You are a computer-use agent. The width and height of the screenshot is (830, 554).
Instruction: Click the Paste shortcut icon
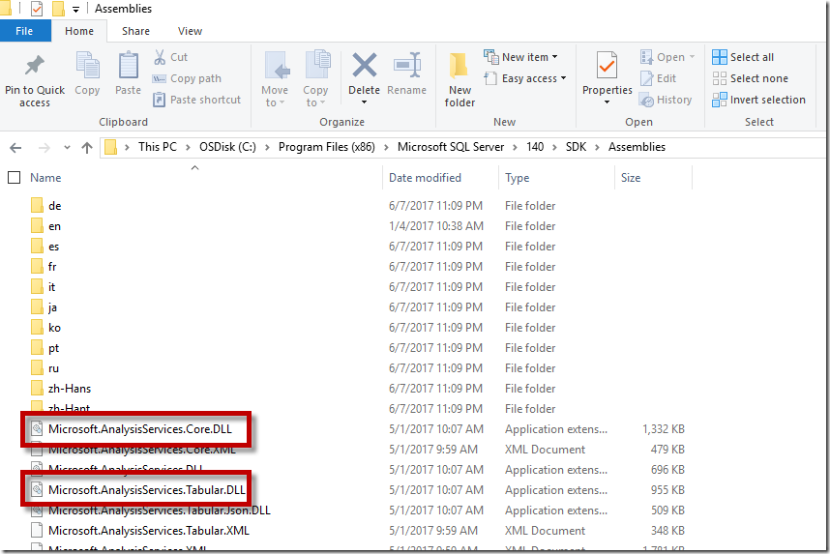[160, 100]
